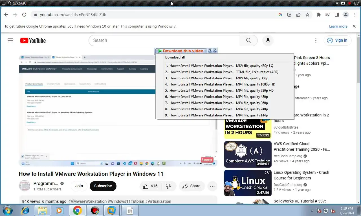The image size is (361, 216).
Task: Click Download this video button
Action: [x=181, y=51]
